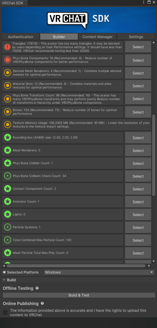The image size is (157, 328).
Task: Check the upload rights agreement checkbox
Action: 5,313
